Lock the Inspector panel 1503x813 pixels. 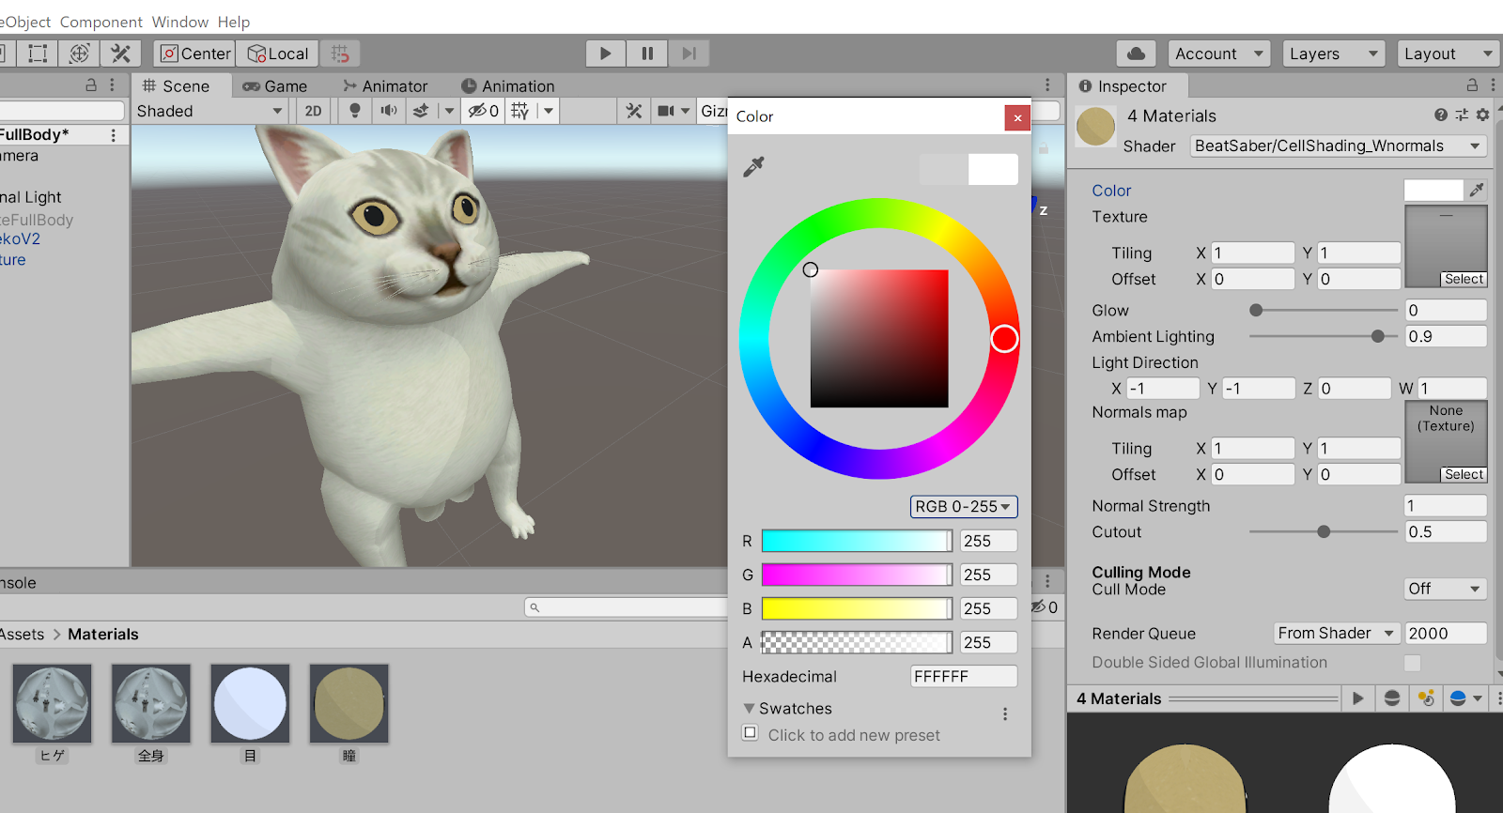click(x=1472, y=85)
